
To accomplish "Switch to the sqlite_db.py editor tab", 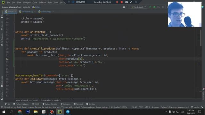I will click(x=46, y=11).
